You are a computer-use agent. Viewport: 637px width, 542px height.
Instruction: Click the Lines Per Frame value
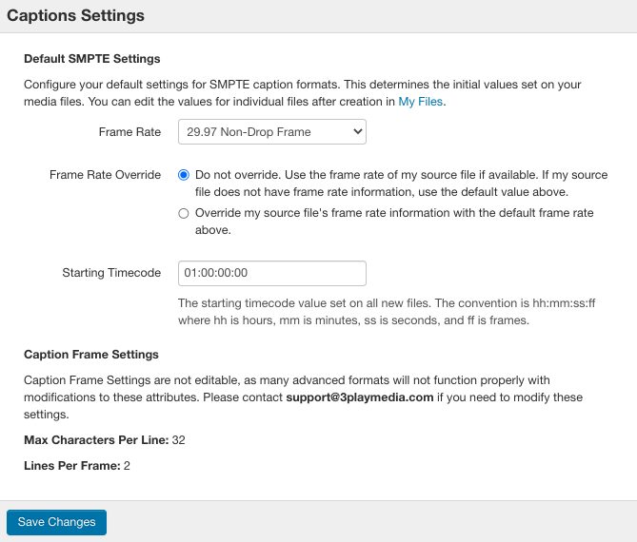(x=127, y=466)
